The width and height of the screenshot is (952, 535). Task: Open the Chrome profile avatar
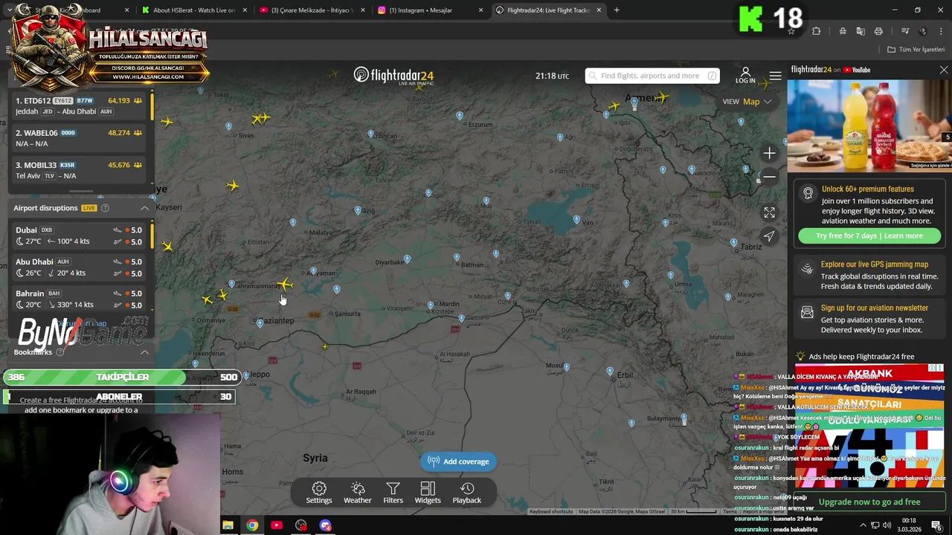(923, 31)
